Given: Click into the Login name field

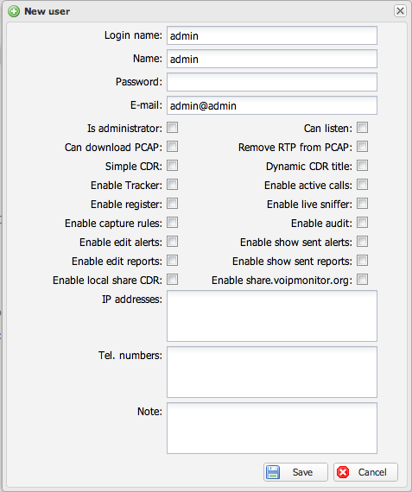Looking at the screenshot, I should [x=272, y=35].
